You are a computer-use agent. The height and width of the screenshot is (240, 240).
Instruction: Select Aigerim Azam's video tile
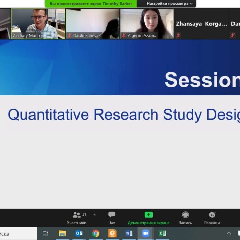(147, 23)
